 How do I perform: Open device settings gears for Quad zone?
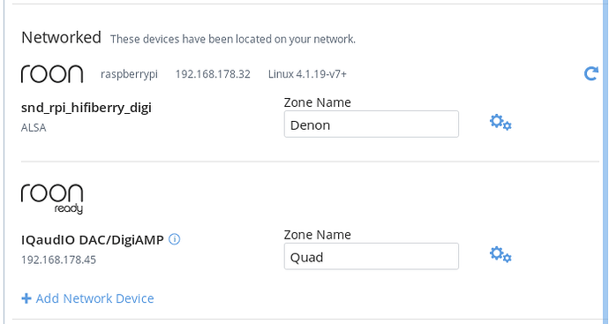click(500, 254)
